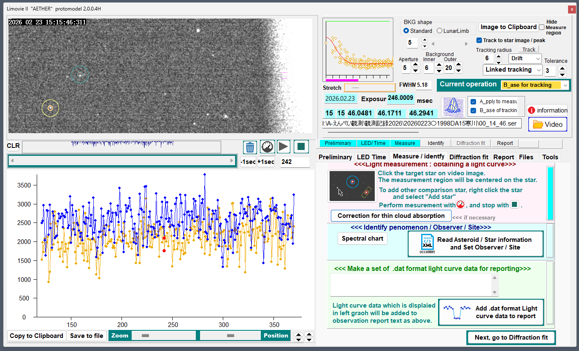Open the Video folder button

point(548,124)
